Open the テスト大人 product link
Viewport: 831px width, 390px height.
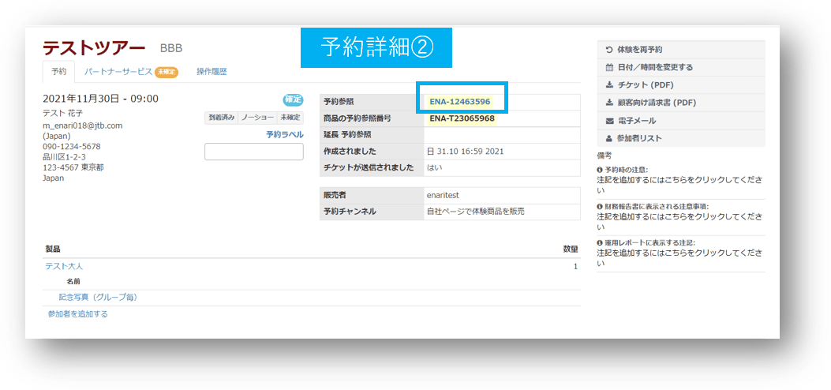pyautogui.click(x=64, y=267)
